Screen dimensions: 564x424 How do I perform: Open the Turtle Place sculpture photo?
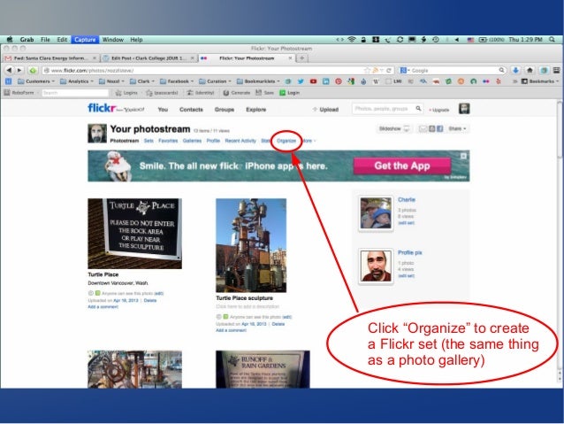click(251, 245)
